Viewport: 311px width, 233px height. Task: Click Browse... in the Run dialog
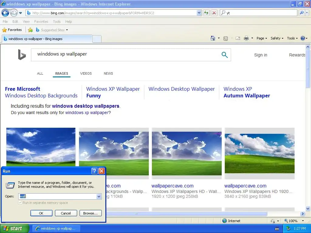pyautogui.click(x=91, y=213)
